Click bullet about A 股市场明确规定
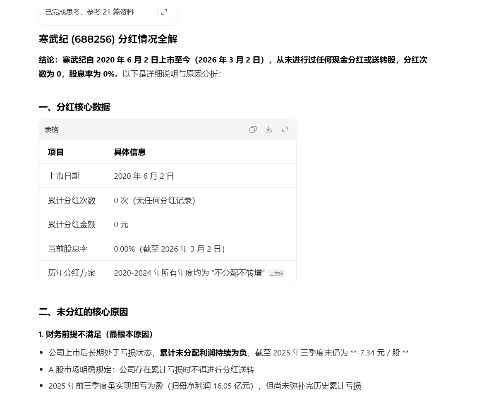 click(x=151, y=370)
